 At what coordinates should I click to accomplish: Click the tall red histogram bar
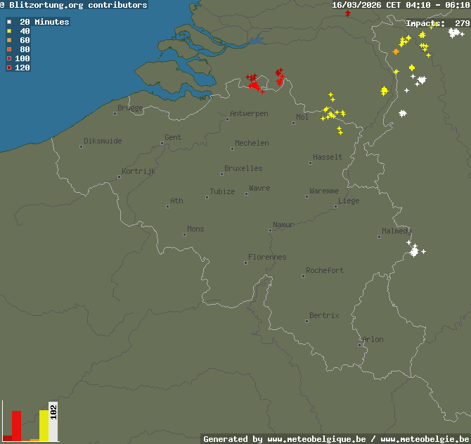[x=16, y=426]
